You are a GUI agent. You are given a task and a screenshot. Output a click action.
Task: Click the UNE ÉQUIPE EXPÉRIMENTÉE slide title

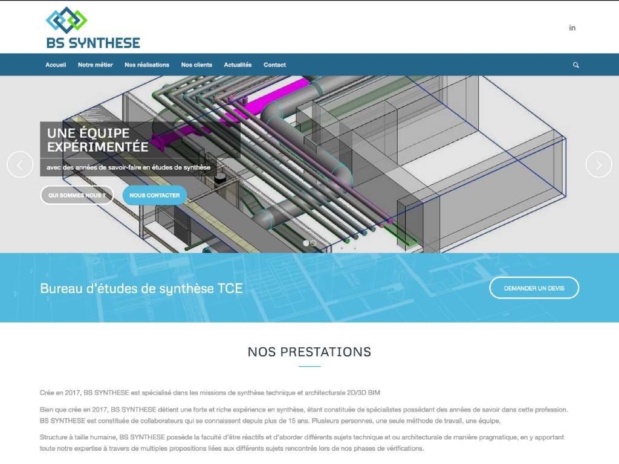[97, 140]
